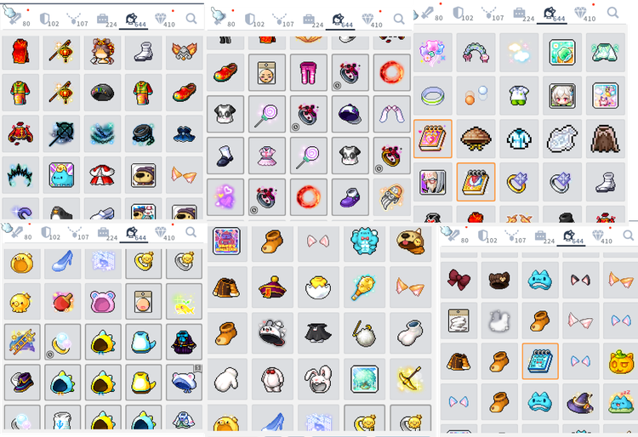Choose the dark red ribbon bow item
The image size is (638, 437).
point(459,280)
